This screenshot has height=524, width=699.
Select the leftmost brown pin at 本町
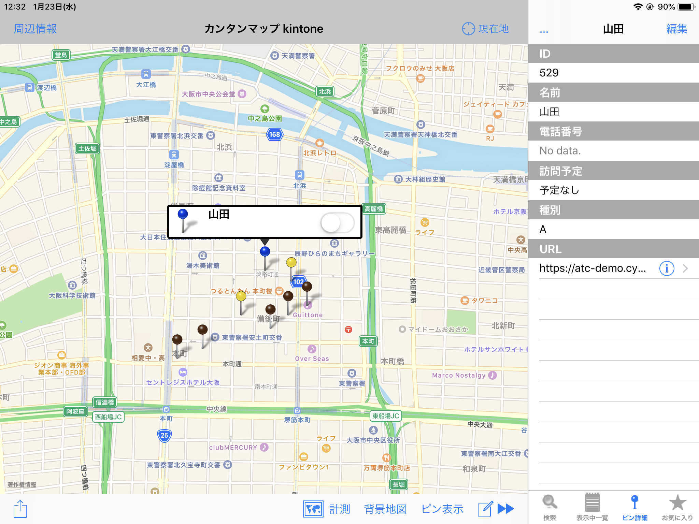[177, 339]
